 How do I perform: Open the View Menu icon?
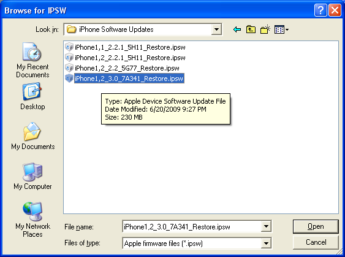(281, 29)
